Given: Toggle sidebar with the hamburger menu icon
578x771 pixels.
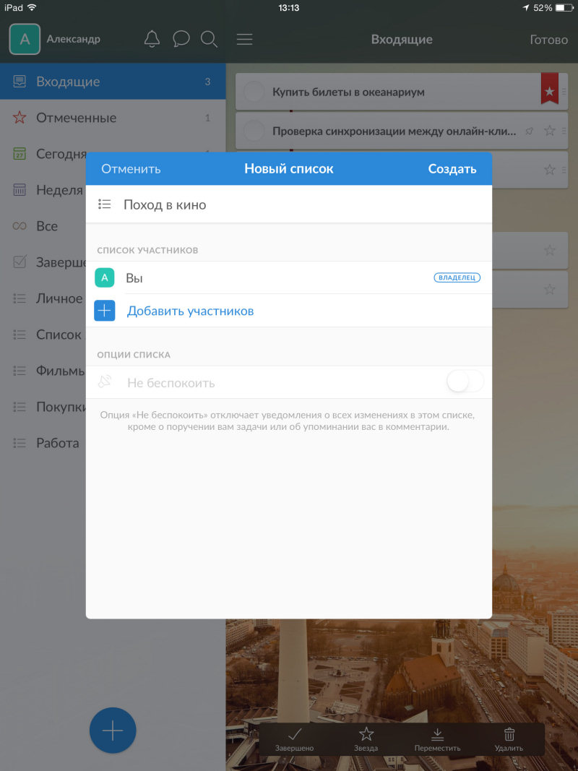Looking at the screenshot, I should click(x=245, y=39).
